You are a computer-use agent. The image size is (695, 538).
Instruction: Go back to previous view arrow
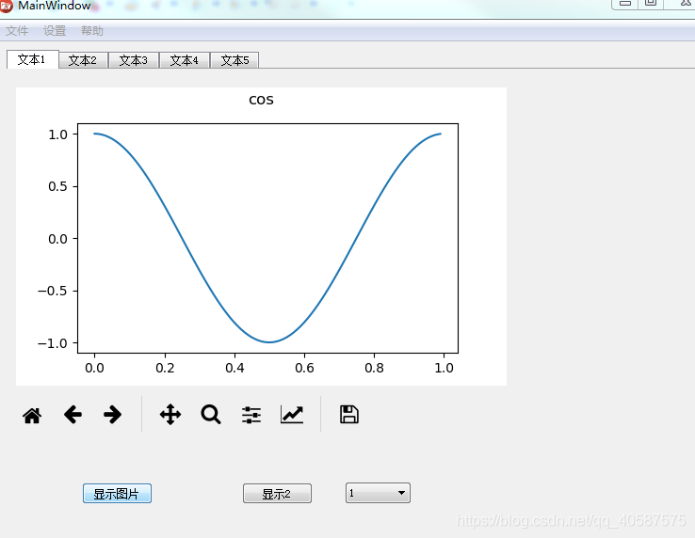click(73, 415)
